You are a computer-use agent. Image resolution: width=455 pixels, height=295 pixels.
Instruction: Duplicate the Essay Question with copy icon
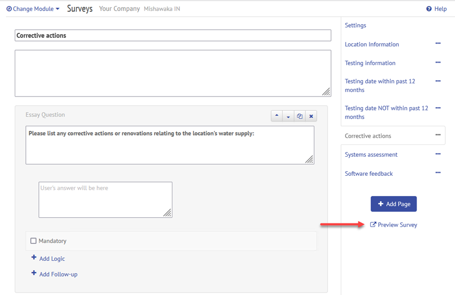click(x=300, y=116)
